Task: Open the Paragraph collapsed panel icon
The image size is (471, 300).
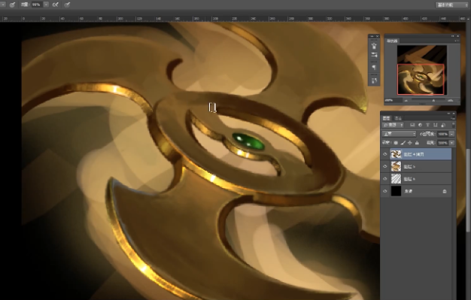Action: 374,68
